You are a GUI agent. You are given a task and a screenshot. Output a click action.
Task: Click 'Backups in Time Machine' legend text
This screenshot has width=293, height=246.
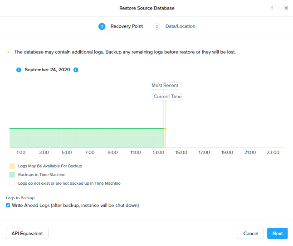click(x=42, y=175)
